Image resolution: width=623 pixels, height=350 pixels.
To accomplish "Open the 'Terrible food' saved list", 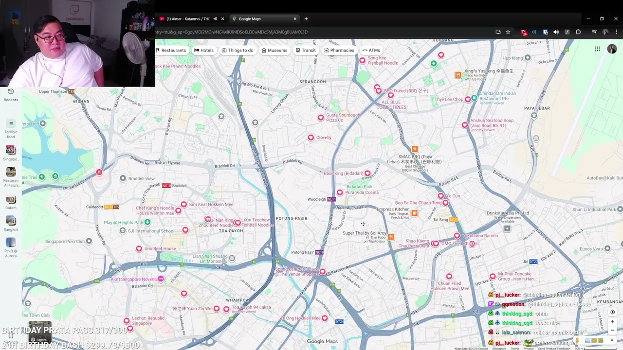I will point(11,129).
